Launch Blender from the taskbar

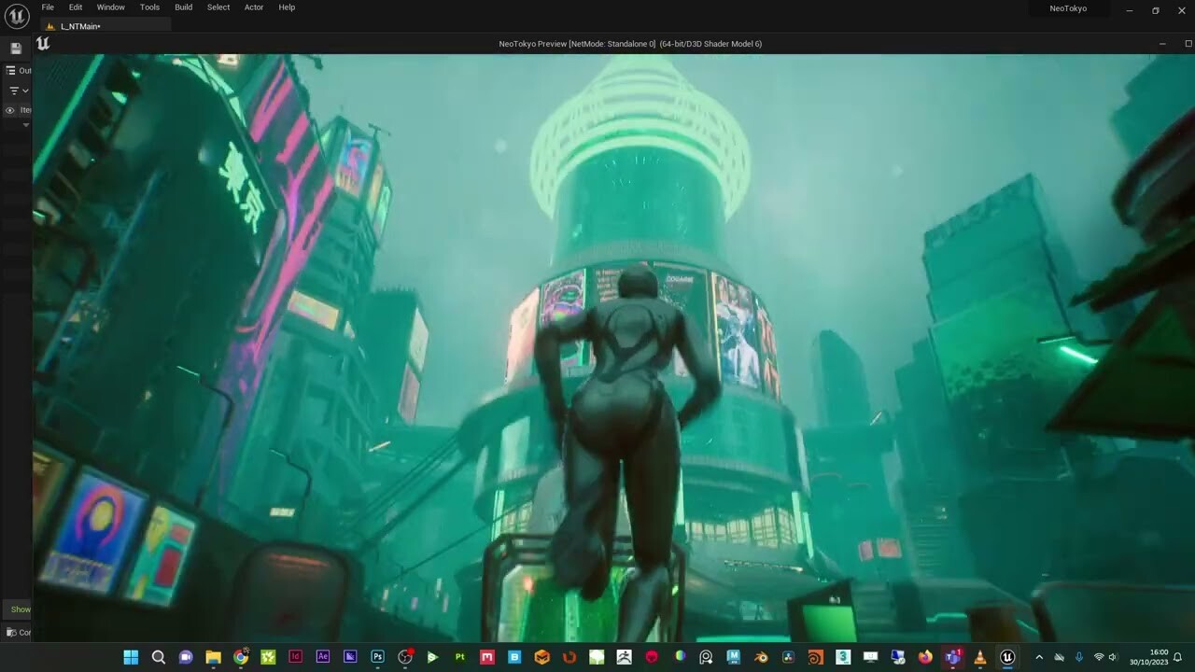(761, 657)
